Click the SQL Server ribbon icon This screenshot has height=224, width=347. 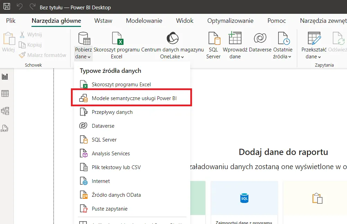(x=213, y=39)
